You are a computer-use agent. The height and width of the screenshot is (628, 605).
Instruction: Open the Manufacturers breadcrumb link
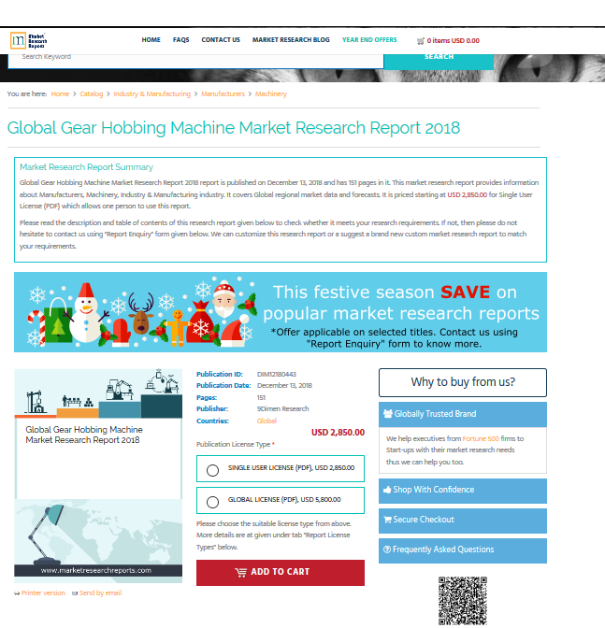click(223, 93)
